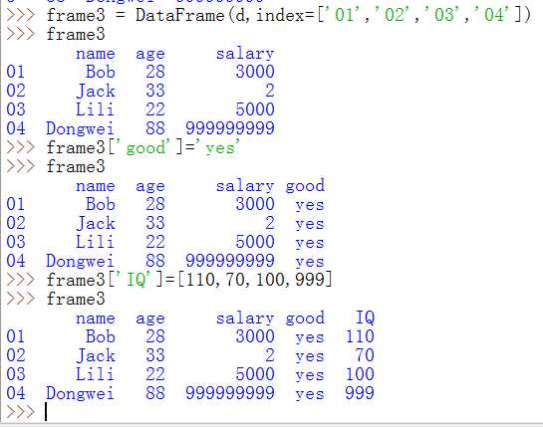Click IQ value 70 in Jack's row

point(365,355)
